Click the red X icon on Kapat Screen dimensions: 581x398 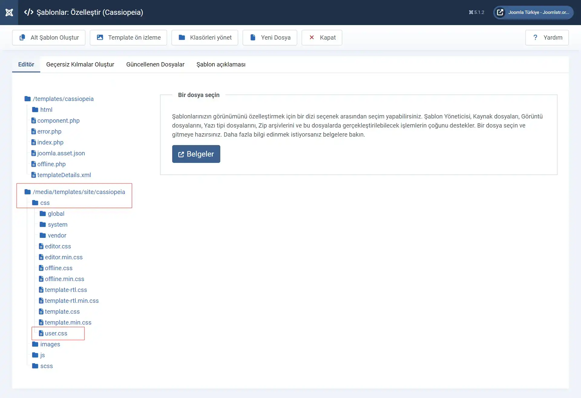point(312,37)
